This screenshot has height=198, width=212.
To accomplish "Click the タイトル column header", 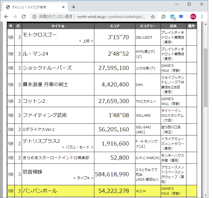I will (x=58, y=26).
